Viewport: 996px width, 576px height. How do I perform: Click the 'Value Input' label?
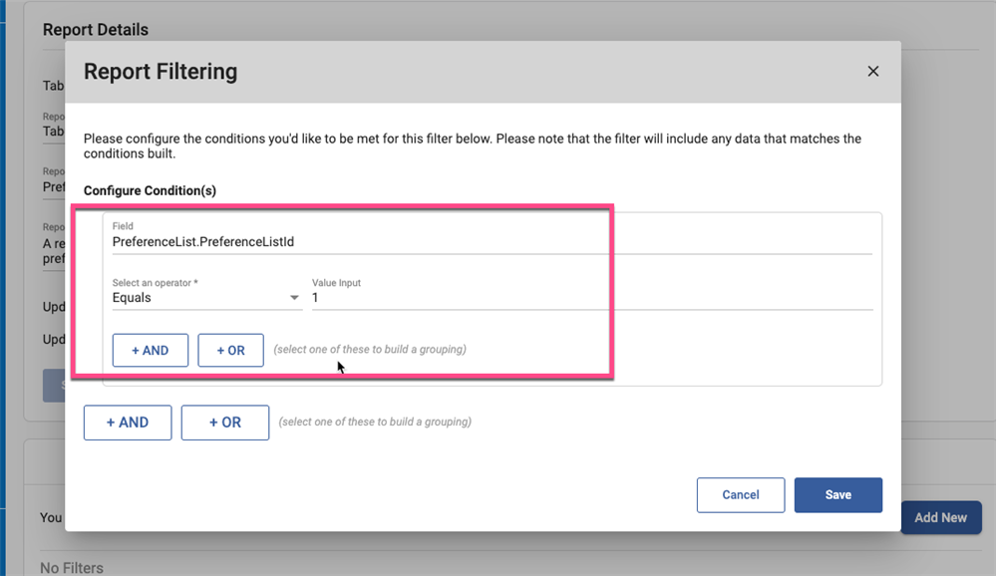pos(336,283)
